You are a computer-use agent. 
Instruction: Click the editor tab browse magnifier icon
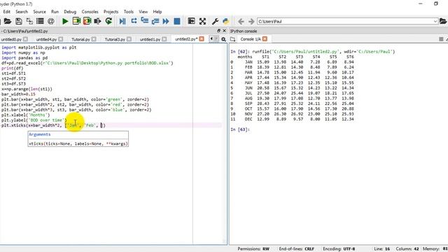pyautogui.click(x=223, y=39)
